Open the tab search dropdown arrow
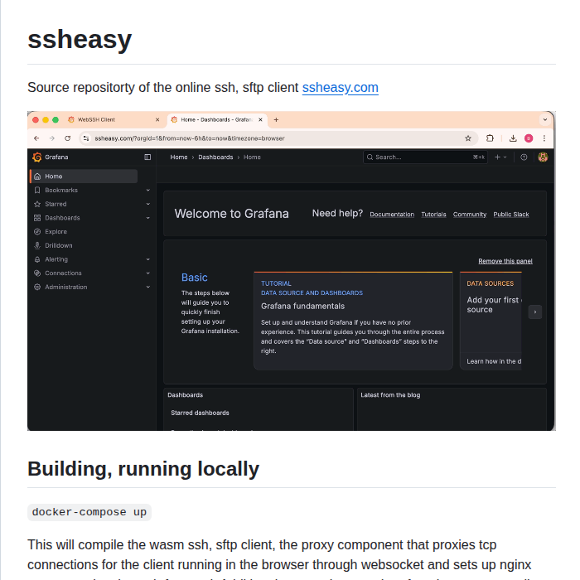Image resolution: width=580 pixels, height=580 pixels. (545, 120)
